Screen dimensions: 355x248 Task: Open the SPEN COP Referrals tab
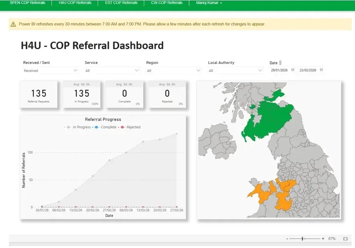point(27,3)
